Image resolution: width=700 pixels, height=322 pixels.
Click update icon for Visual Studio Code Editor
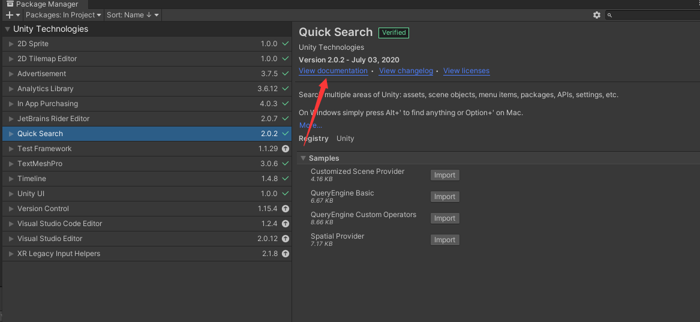(286, 224)
